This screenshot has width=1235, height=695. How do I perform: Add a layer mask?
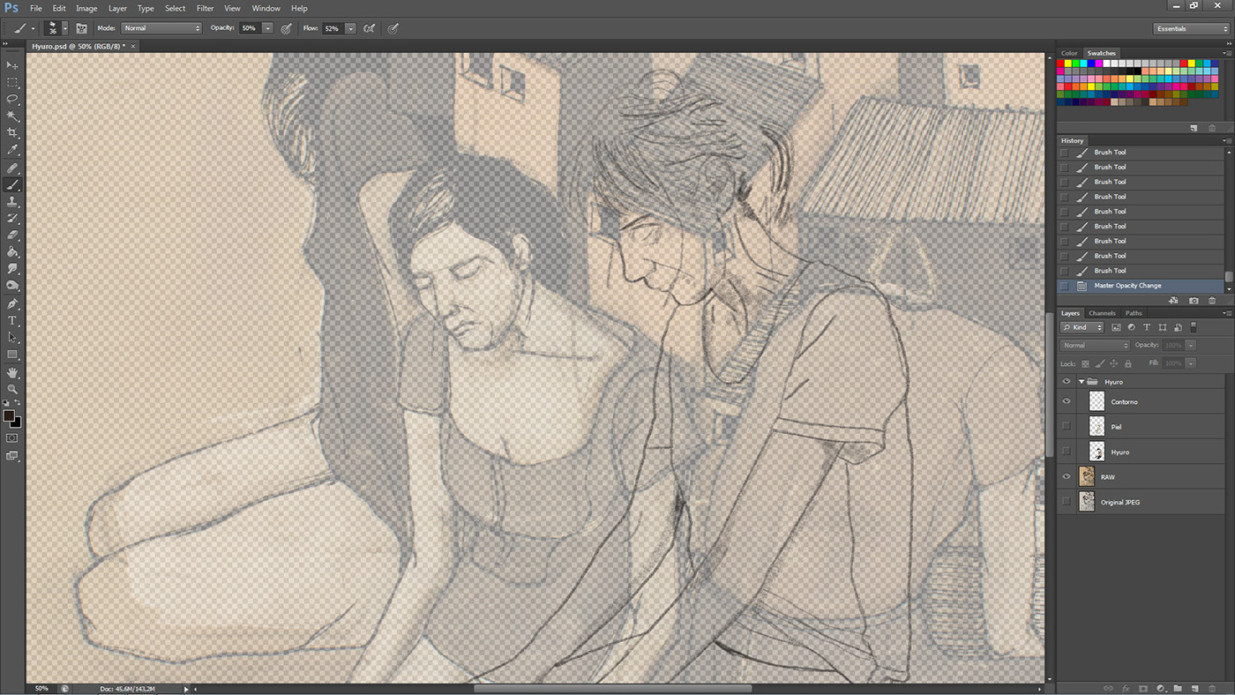pos(1143,688)
